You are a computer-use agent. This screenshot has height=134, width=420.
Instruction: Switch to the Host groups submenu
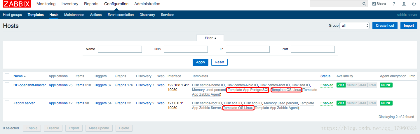pyautogui.click(x=12, y=15)
